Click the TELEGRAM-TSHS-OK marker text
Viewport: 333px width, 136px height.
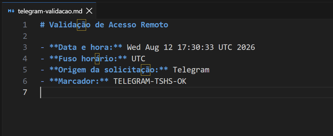click(x=150, y=81)
